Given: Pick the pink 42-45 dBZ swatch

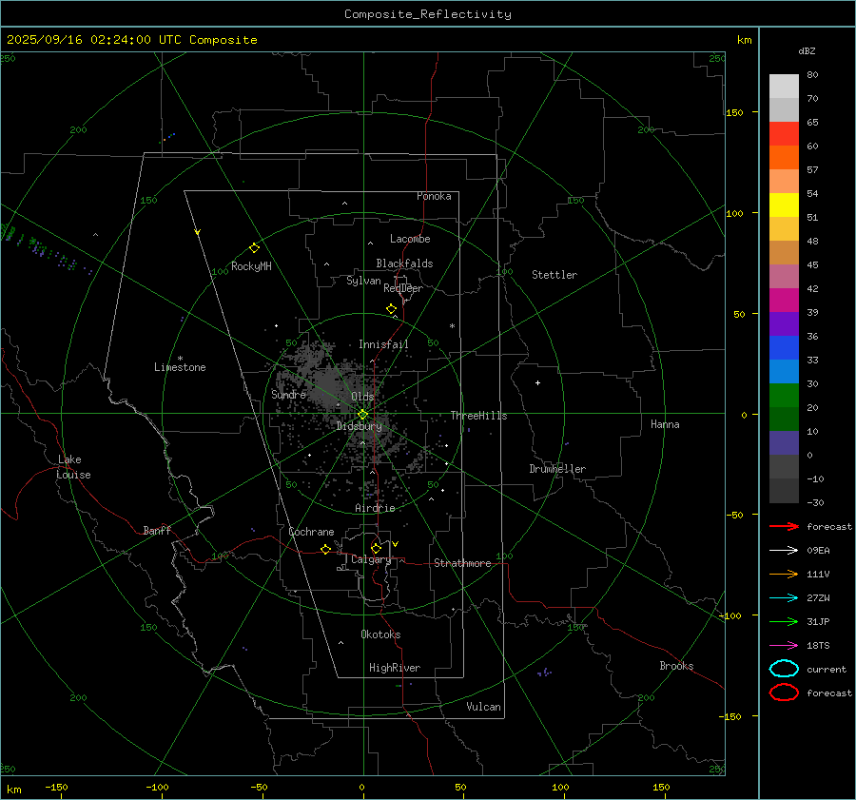Looking at the screenshot, I should pyautogui.click(x=784, y=277).
